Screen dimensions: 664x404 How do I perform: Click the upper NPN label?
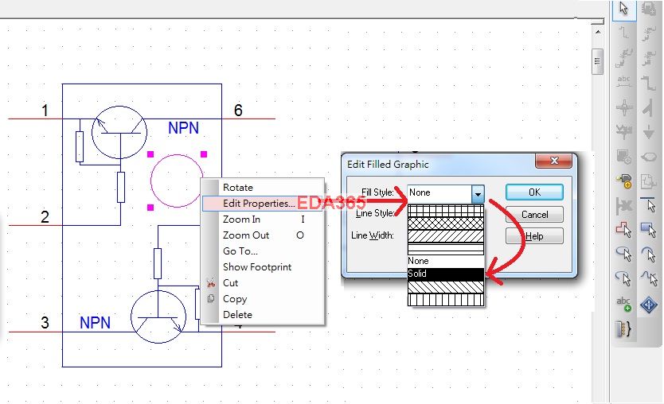tap(183, 128)
